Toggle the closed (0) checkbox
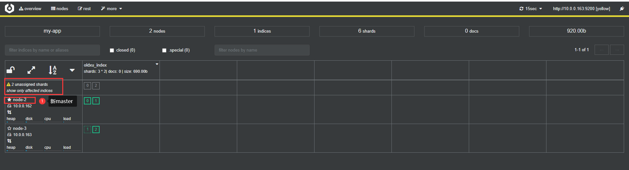629x170 pixels. pyautogui.click(x=112, y=50)
